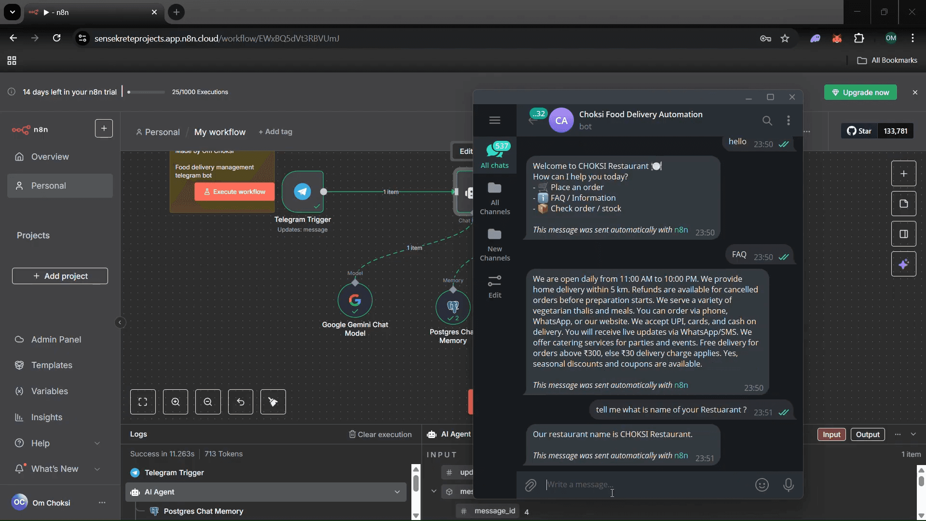Switch log view to Input
926x521 pixels.
pos(831,434)
